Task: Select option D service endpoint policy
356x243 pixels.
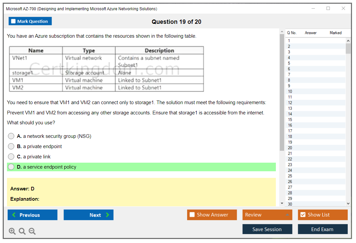Action: (11, 167)
